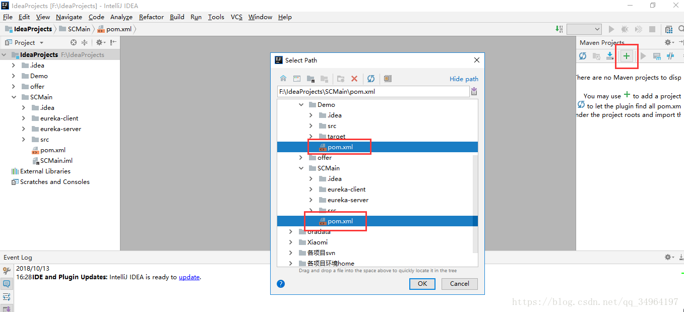This screenshot has height=312, width=684.
Task: Download sources and documentation in Maven panel
Action: [610, 56]
